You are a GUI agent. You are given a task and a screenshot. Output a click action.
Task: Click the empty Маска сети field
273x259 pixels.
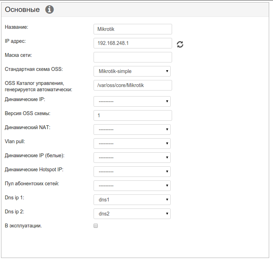point(133,57)
